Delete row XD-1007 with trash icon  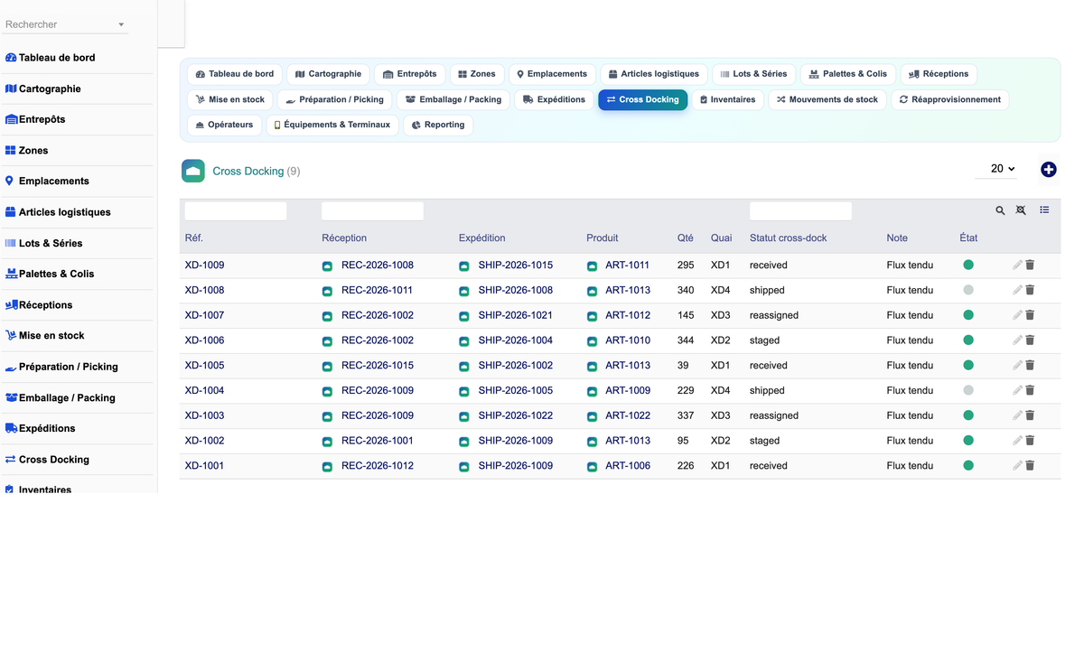tap(1030, 315)
